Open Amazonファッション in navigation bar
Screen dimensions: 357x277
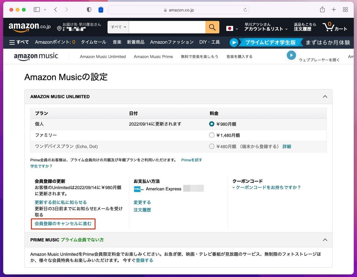172,42
